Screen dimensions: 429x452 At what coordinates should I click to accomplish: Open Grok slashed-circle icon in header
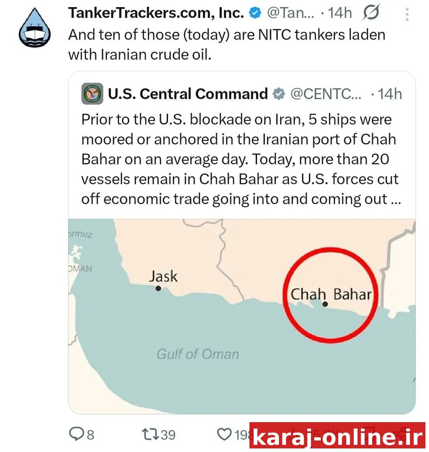coord(371,13)
